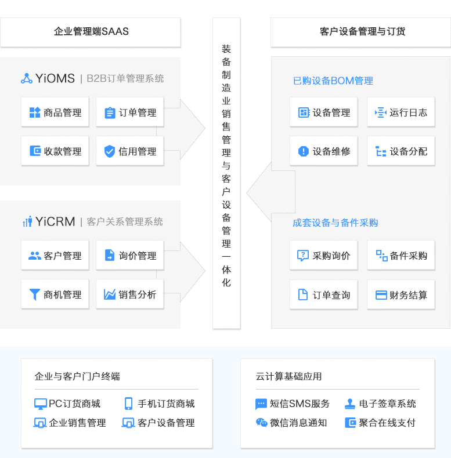Image resolution: width=451 pixels, height=458 pixels.
Task: Click the 客户管理 people icon
Action: coord(34,256)
